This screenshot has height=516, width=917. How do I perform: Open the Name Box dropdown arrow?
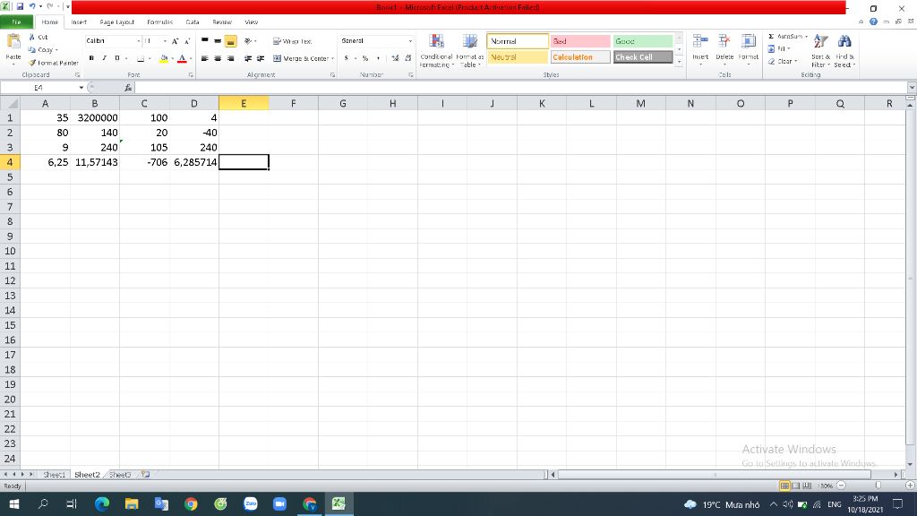point(81,88)
